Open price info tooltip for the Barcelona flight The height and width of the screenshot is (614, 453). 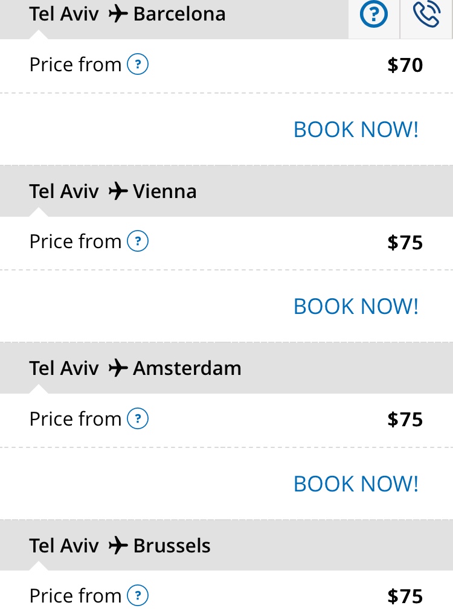[x=138, y=64]
